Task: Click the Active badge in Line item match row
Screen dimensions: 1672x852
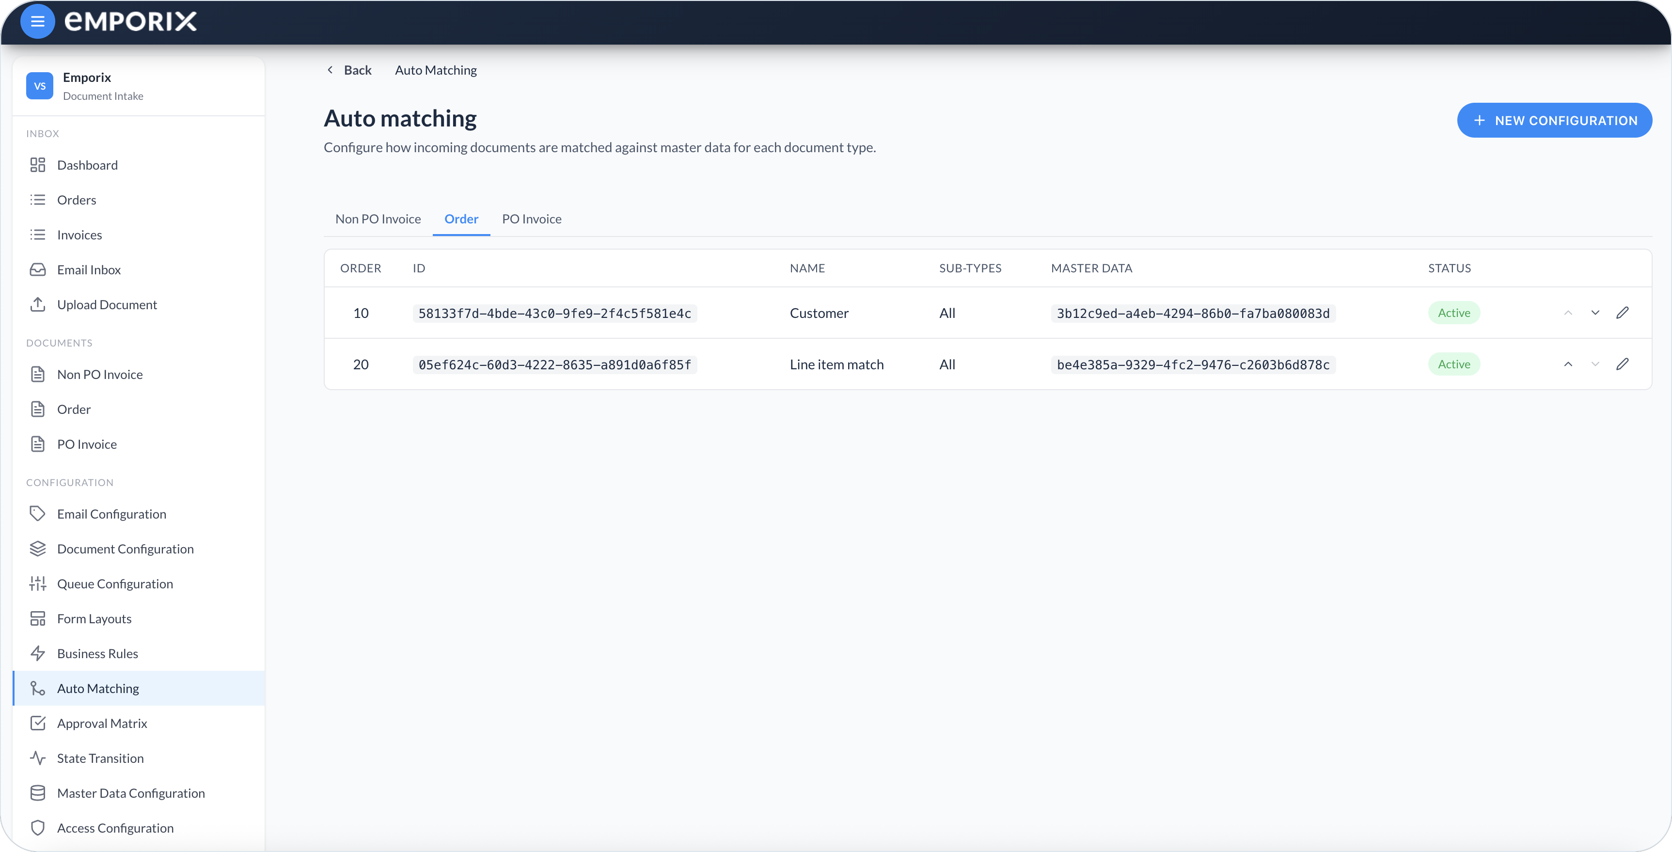Action: point(1454,364)
